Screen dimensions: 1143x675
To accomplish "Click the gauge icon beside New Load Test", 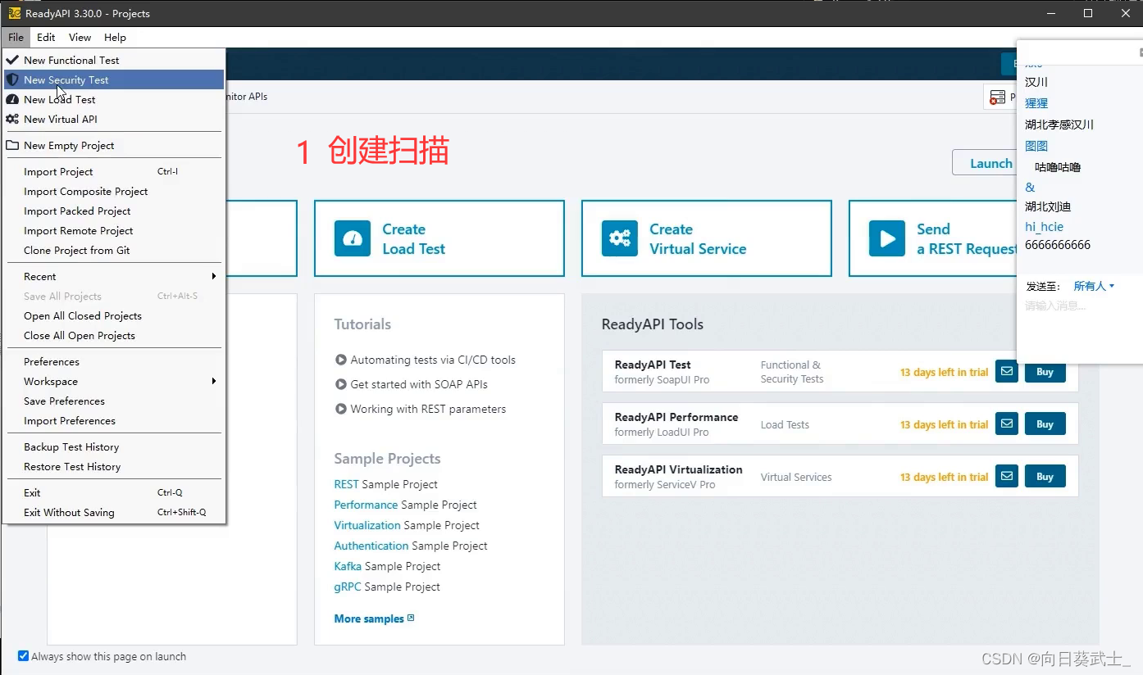I will point(12,99).
